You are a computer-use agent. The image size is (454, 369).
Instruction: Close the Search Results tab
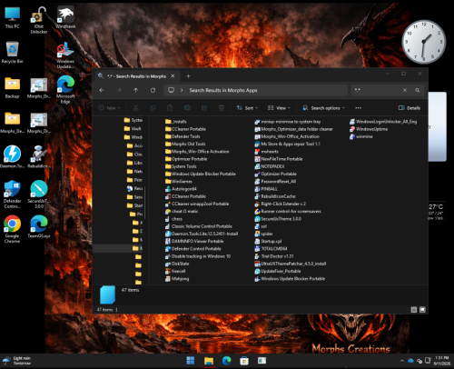click(173, 76)
